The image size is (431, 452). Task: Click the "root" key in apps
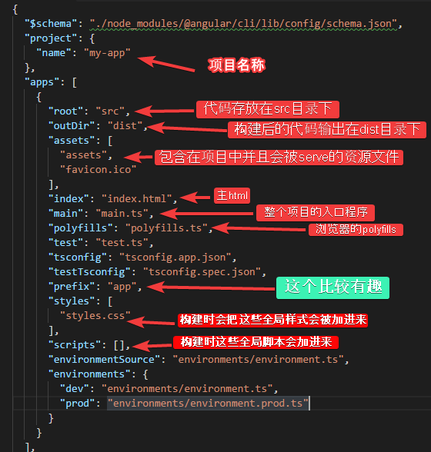point(66,111)
